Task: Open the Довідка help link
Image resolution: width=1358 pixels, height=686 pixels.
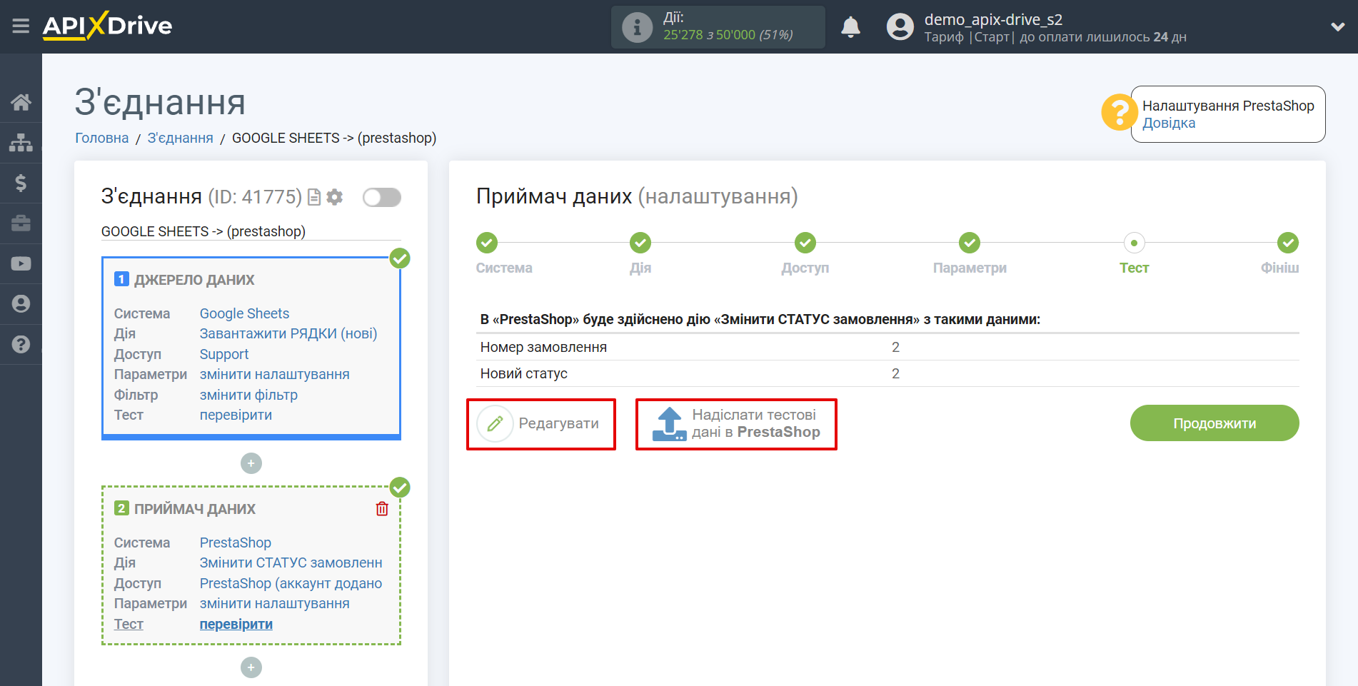Action: tap(1169, 123)
